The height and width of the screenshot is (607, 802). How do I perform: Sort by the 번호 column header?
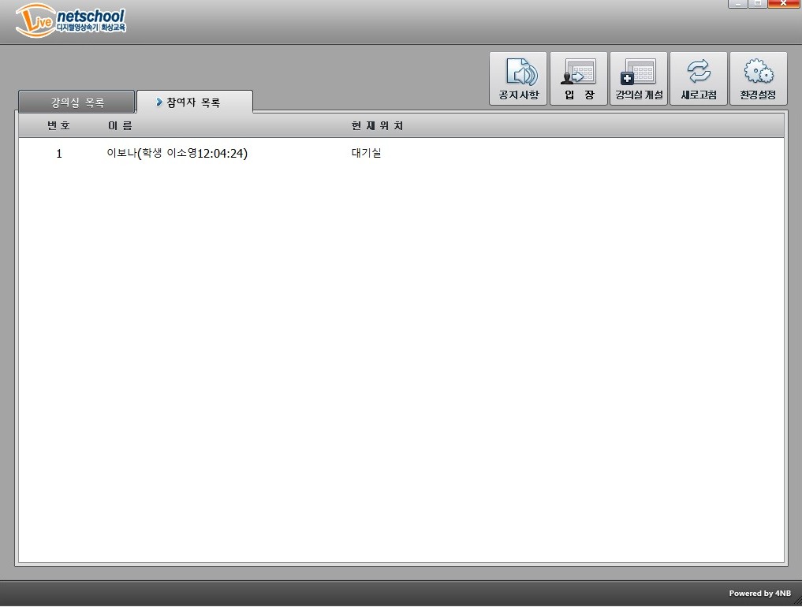58,126
